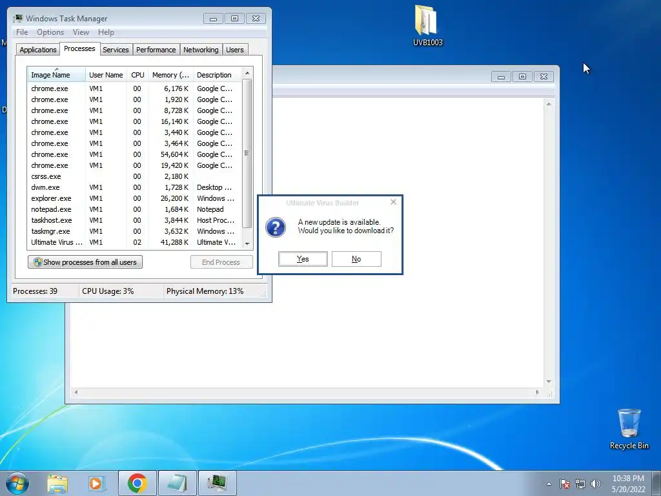Switch to the Services tab
This screenshot has width=661, height=496.
(x=116, y=50)
